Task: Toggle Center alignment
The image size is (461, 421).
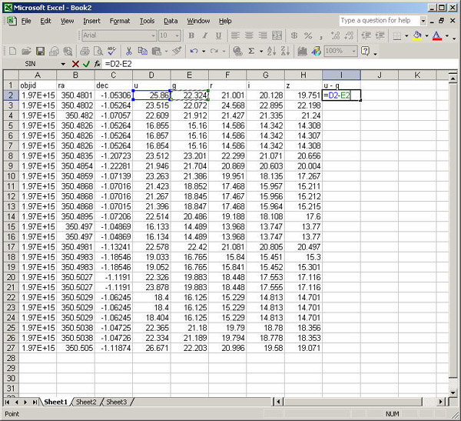Action: click(x=249, y=35)
